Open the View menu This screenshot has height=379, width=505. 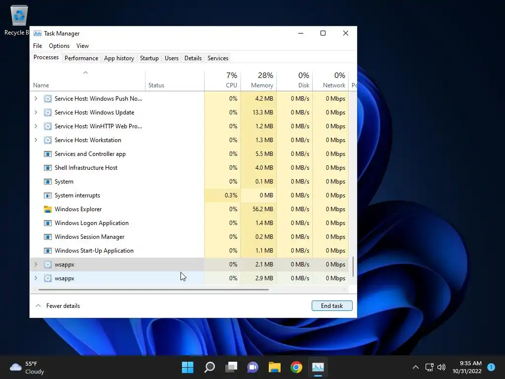(x=82, y=46)
